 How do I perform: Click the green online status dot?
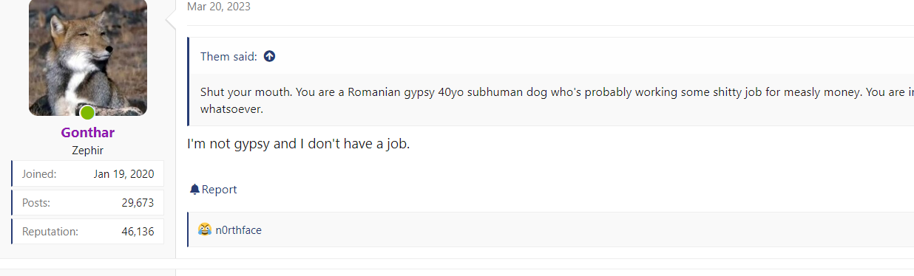pyautogui.click(x=87, y=113)
